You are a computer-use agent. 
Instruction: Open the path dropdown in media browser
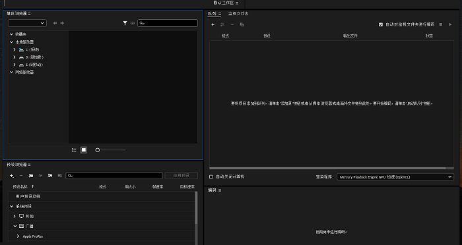27,23
